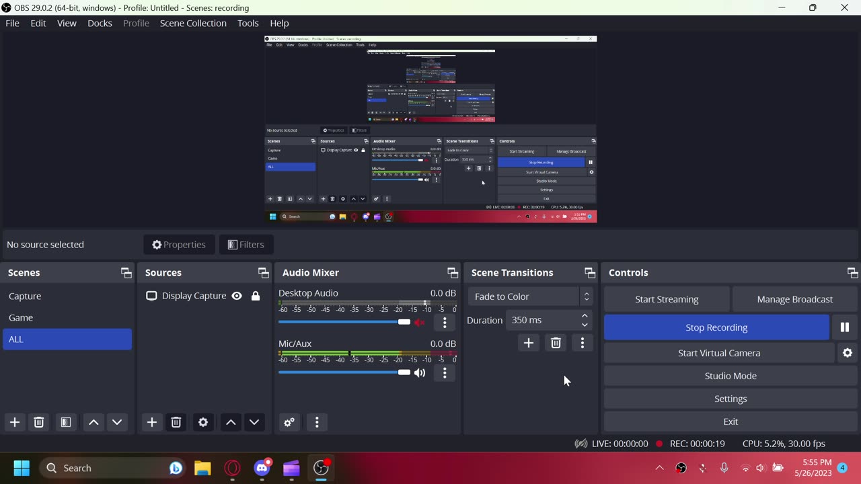This screenshot has height=484, width=861.
Task: Open the Help menu
Action: click(x=279, y=23)
